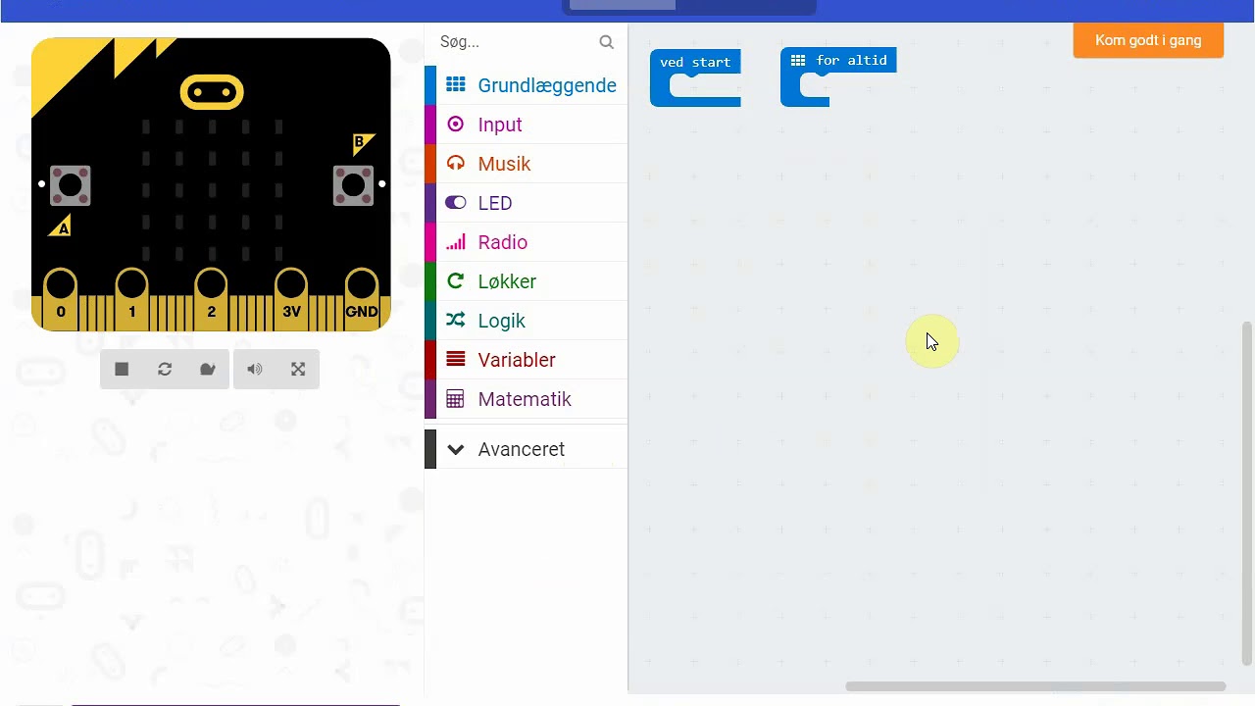Click the micro:bit logo on the board
1255x706 pixels.
pos(212,93)
